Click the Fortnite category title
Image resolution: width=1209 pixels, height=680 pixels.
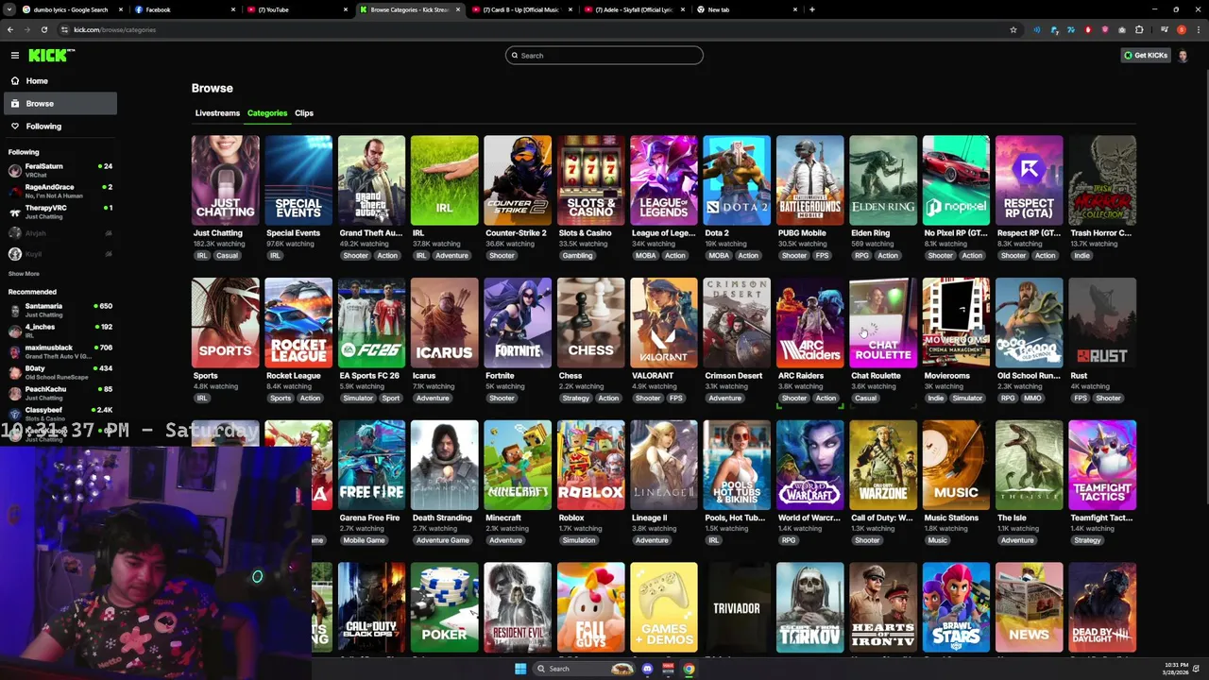(x=500, y=376)
